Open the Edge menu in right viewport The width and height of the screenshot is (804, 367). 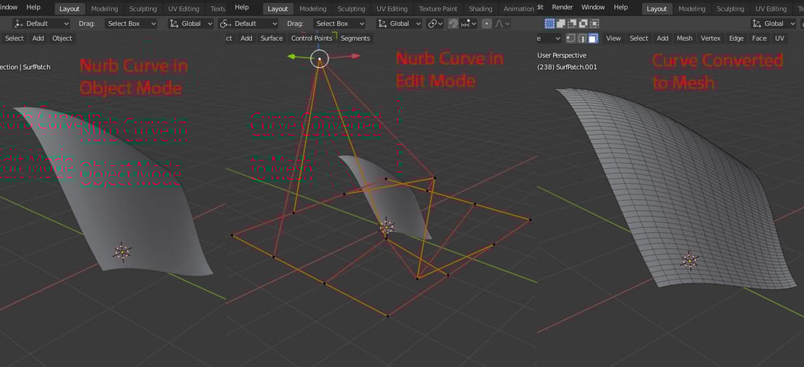click(x=736, y=38)
